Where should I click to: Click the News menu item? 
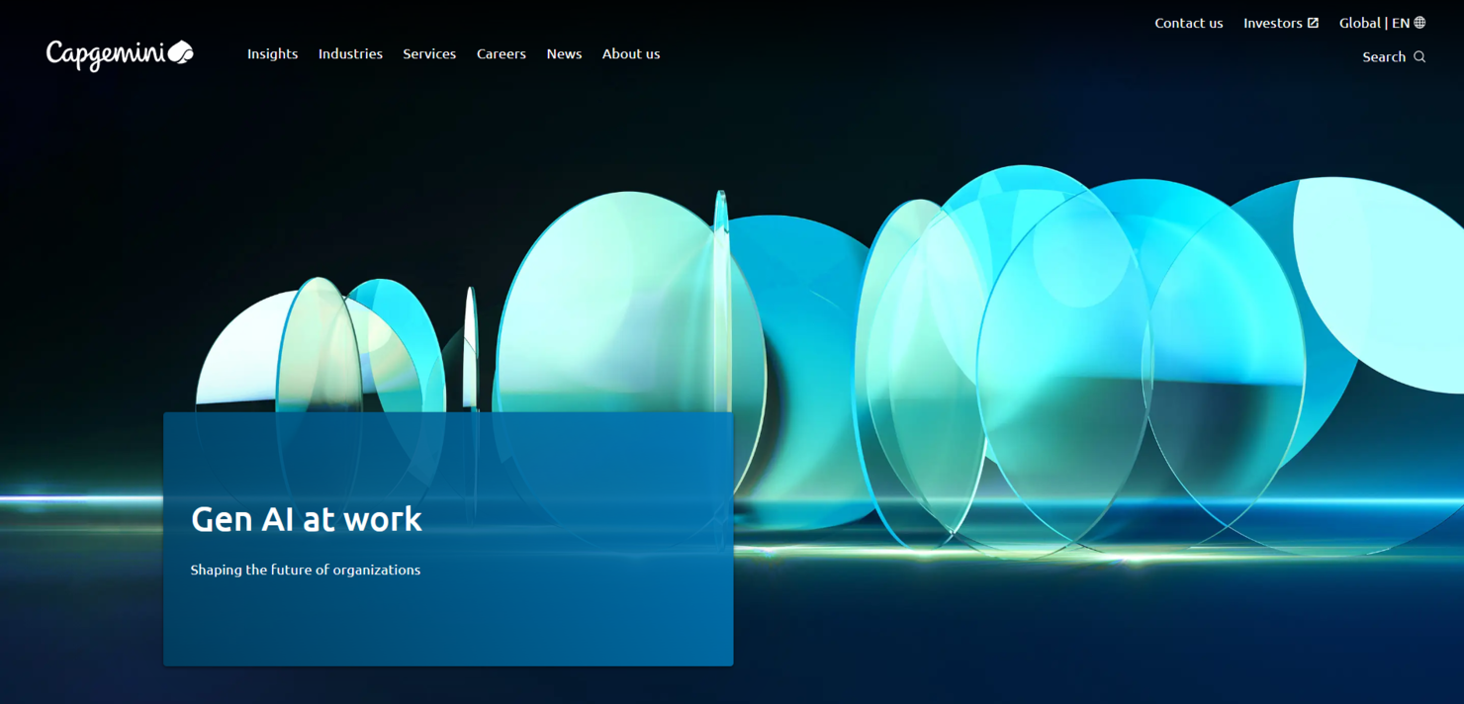pyautogui.click(x=564, y=54)
